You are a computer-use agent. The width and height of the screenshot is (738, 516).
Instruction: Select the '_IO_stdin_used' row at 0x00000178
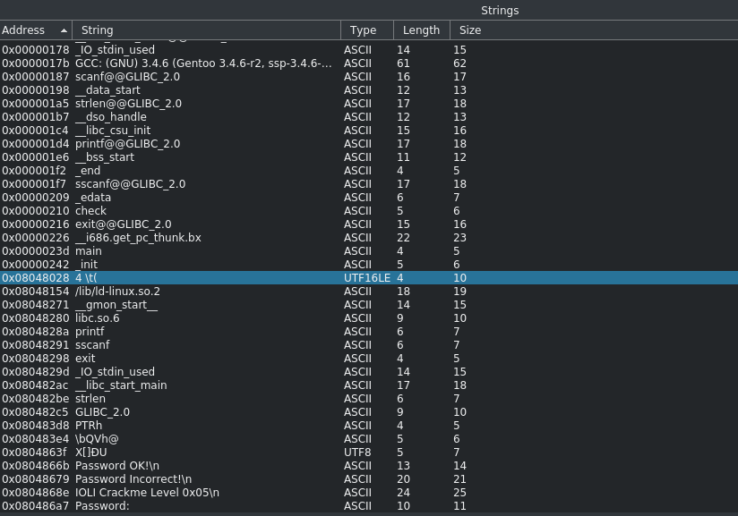[x=369, y=50]
